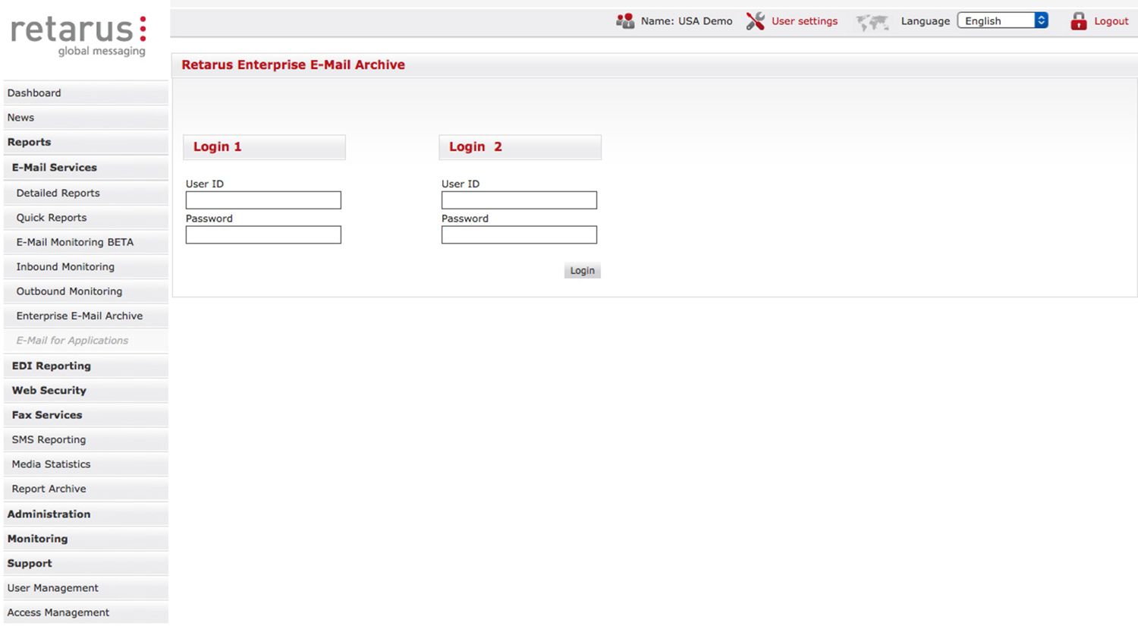Select Inbound Monitoring menu entry
Viewport: 1138px width, 626px height.
86,266
